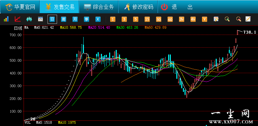Click the zoom out magnifier icon
The height and width of the screenshot is (126, 258).
(239, 19)
